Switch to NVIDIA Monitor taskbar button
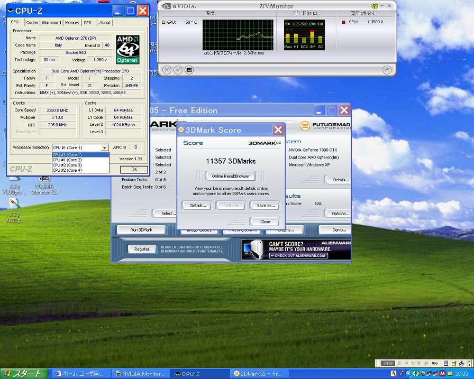 (141, 374)
